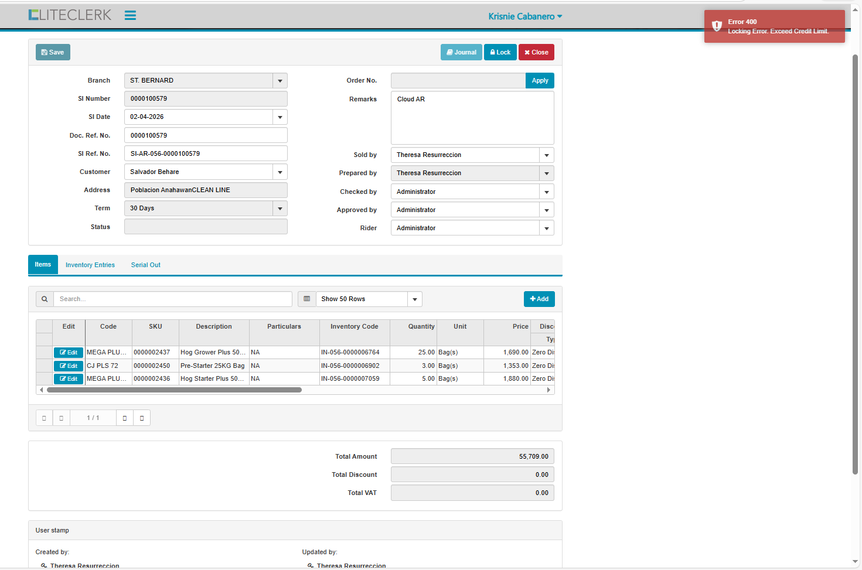This screenshot has width=862, height=570.
Task: Click the Add item button
Action: (539, 299)
